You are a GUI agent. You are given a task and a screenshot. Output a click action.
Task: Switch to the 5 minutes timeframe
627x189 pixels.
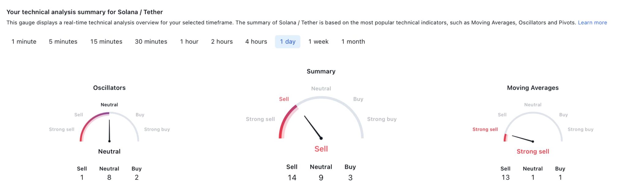[x=63, y=42]
